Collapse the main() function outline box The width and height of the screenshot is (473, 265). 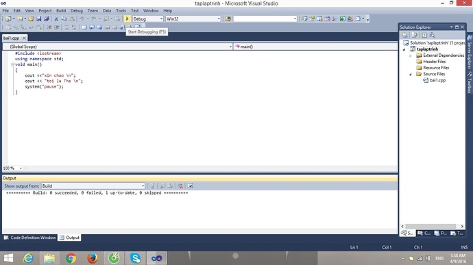(x=12, y=64)
